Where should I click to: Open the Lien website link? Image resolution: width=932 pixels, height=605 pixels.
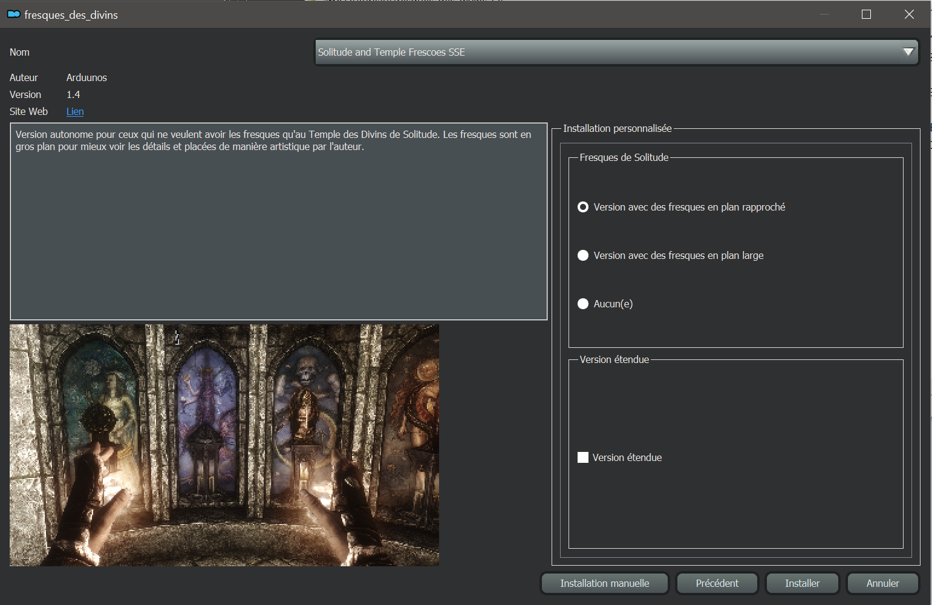pos(75,111)
